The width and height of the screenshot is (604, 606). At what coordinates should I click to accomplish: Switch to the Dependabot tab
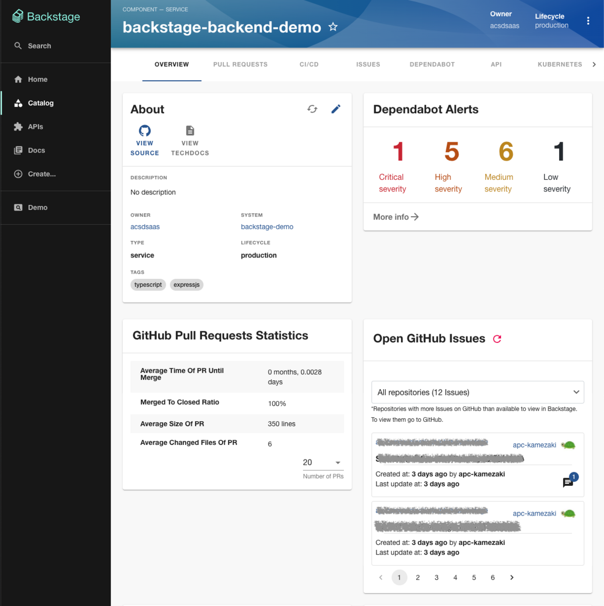coord(432,64)
